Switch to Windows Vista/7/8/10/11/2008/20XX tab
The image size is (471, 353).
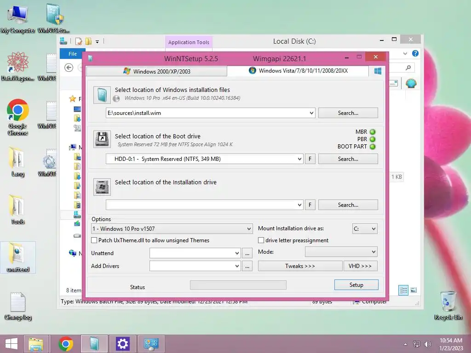coord(298,70)
